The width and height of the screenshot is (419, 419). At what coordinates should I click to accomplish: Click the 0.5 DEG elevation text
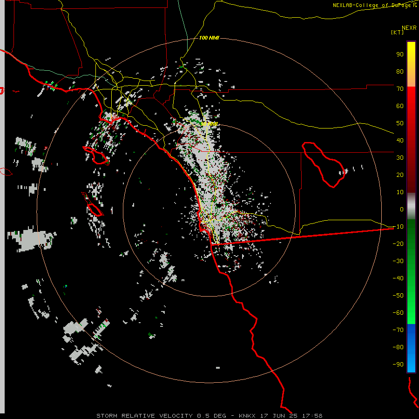point(211,416)
